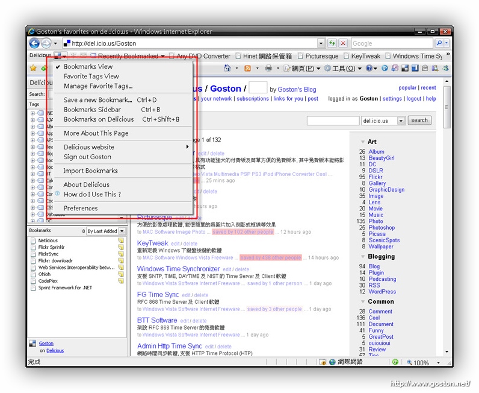Click the page icon beside Ohloh bookmark
Screen dimensions: 479x393
point(33,274)
